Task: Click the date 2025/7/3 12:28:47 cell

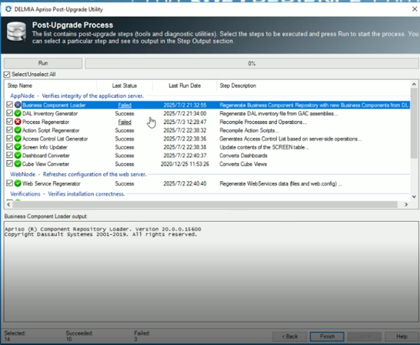Action: 185,122
